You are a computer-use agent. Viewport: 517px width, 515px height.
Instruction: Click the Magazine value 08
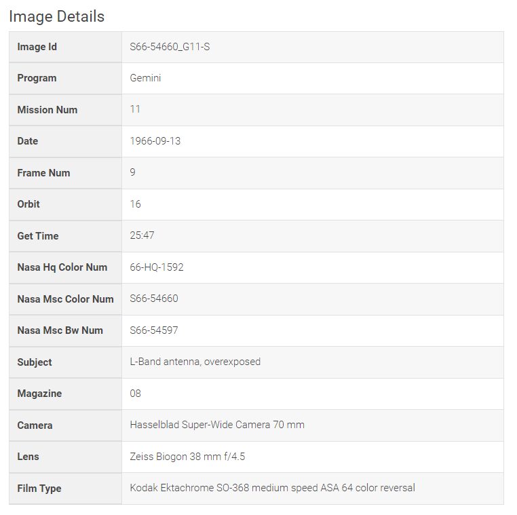[135, 394]
